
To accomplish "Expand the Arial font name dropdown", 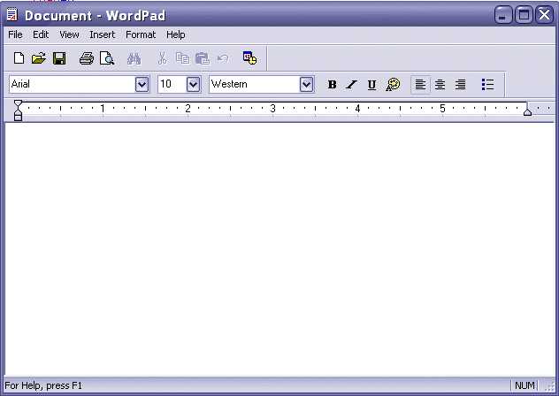I will click(142, 85).
